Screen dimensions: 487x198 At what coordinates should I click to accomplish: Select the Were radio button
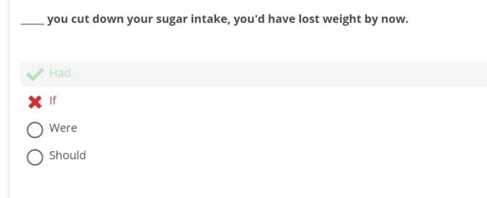coord(35,129)
